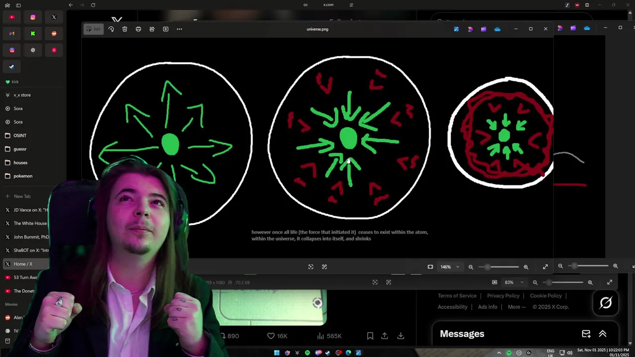
Task: Expand the pokemon folder
Action: [33, 176]
